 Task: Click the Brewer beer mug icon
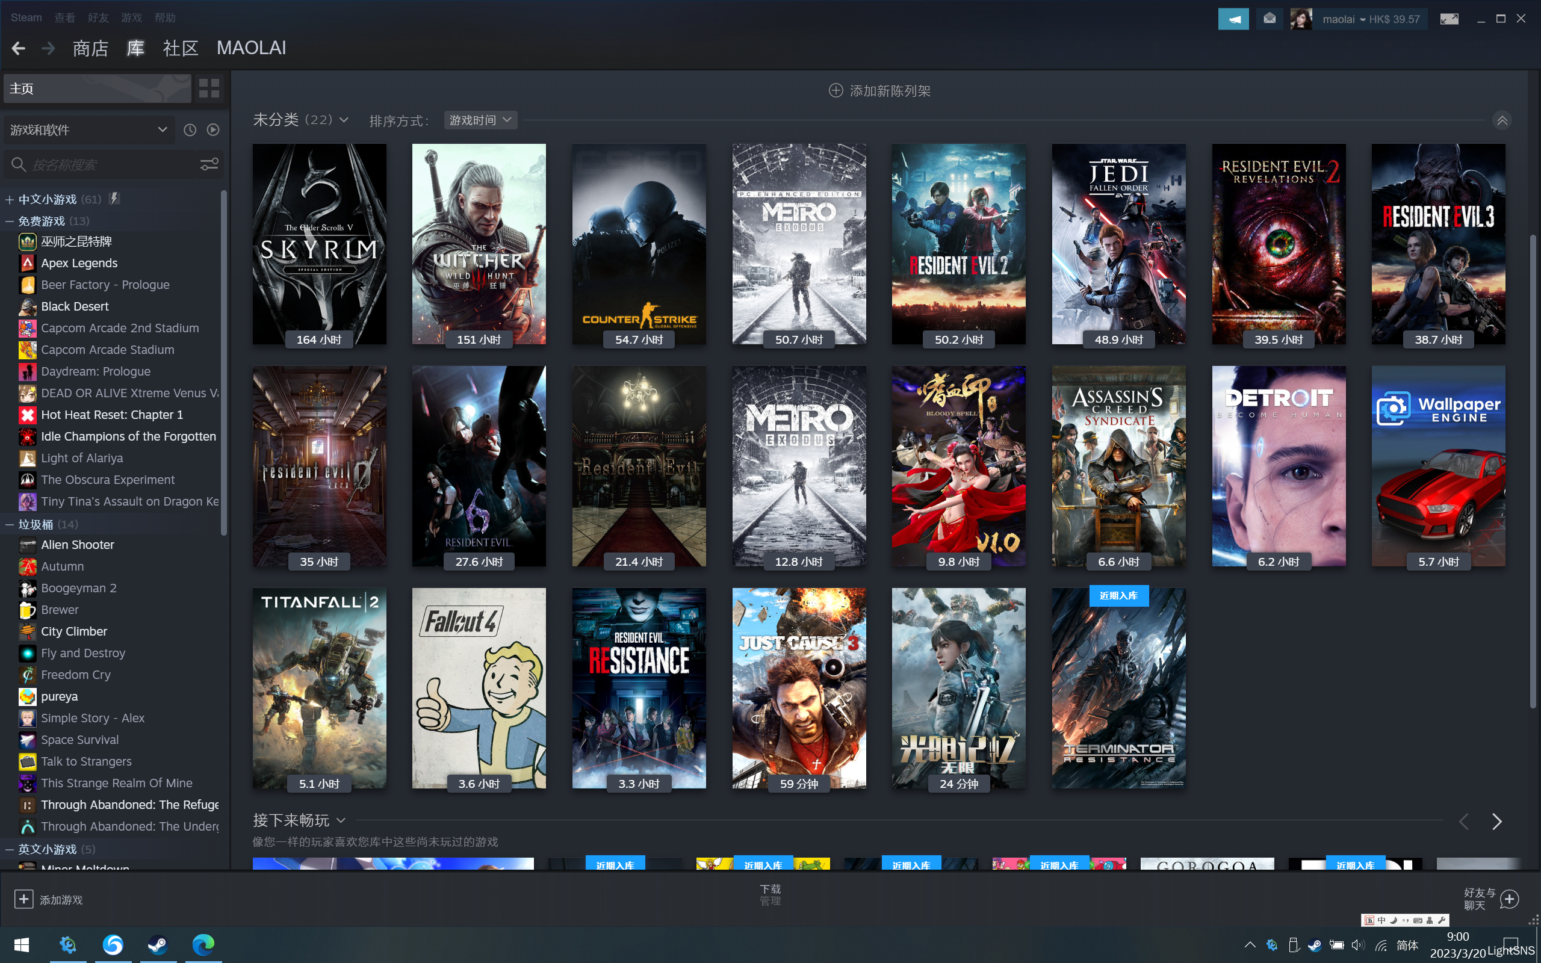point(27,610)
